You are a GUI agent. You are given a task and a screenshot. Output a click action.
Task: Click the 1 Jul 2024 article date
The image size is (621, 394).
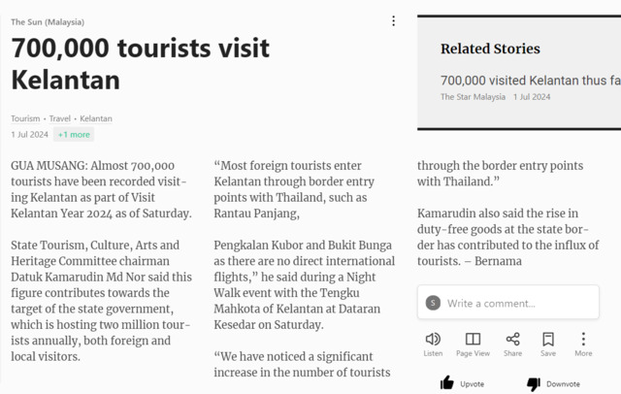[30, 134]
